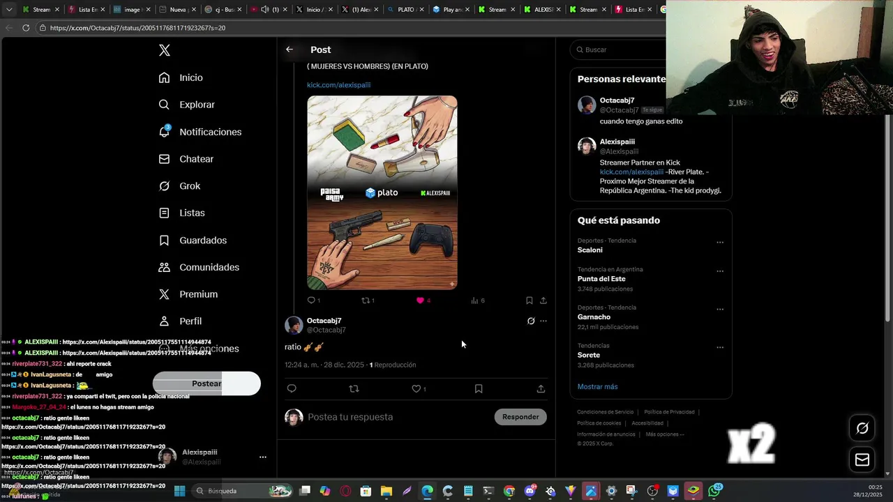The image size is (893, 502).
Task: Open more options for Punta del Este
Action: click(x=720, y=271)
